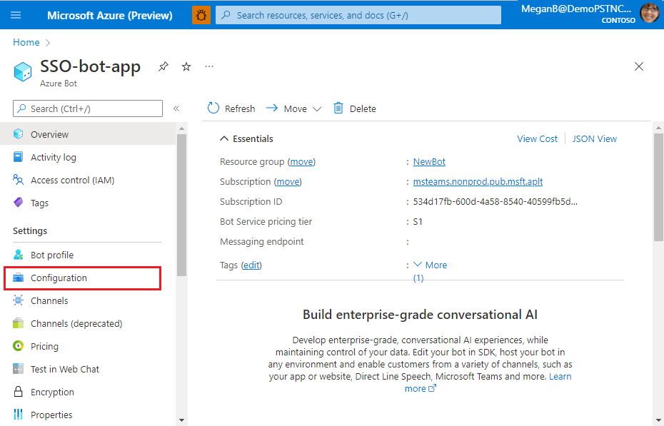The height and width of the screenshot is (426, 664).
Task: Go to Home breadcrumb
Action: [x=26, y=42]
